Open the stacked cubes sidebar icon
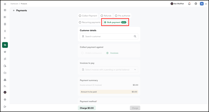Image resolution: width=209 pixels, height=112 pixels. pos(5,80)
